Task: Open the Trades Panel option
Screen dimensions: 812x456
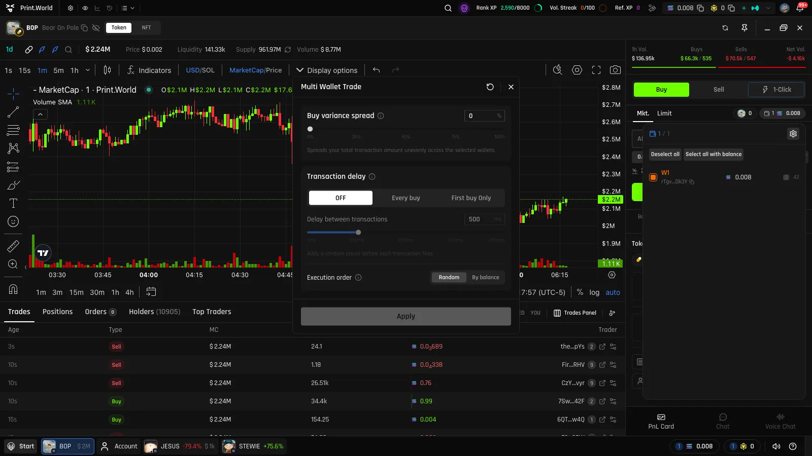Action: (x=575, y=313)
